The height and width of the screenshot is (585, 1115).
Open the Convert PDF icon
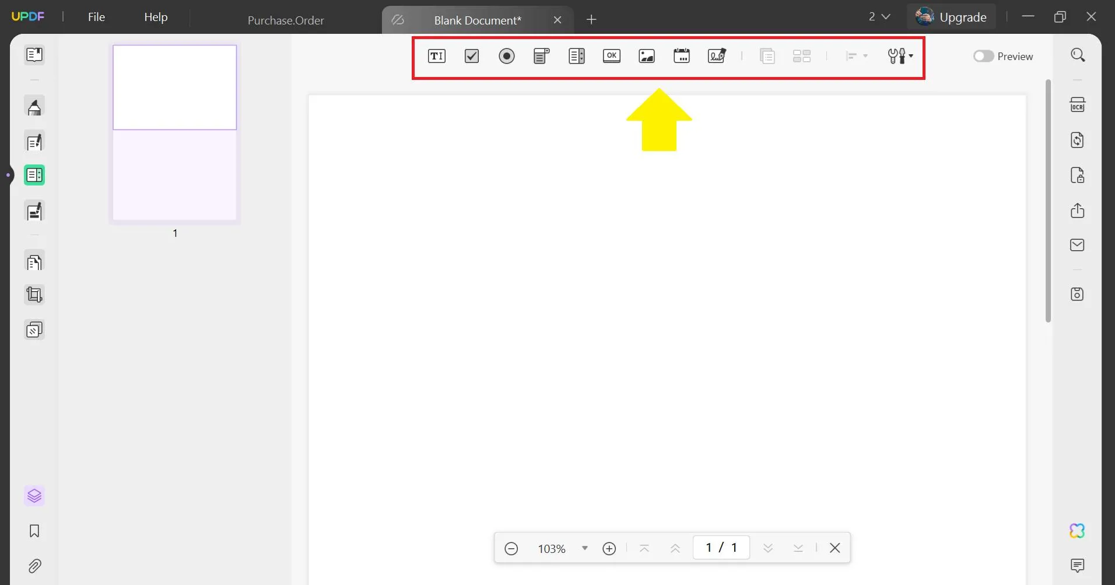click(x=1077, y=140)
